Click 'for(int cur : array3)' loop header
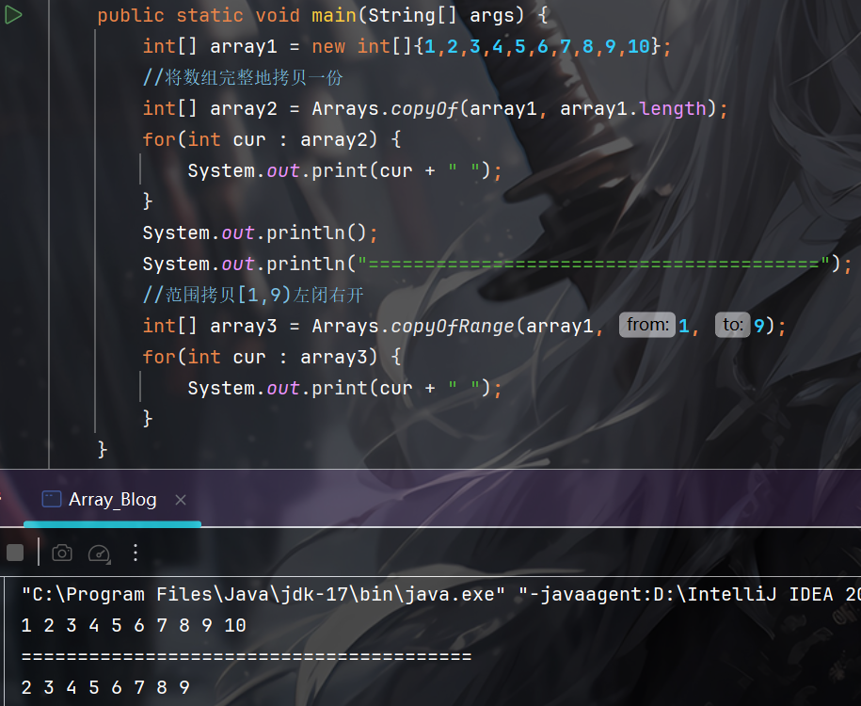The width and height of the screenshot is (861, 706). click(x=272, y=357)
